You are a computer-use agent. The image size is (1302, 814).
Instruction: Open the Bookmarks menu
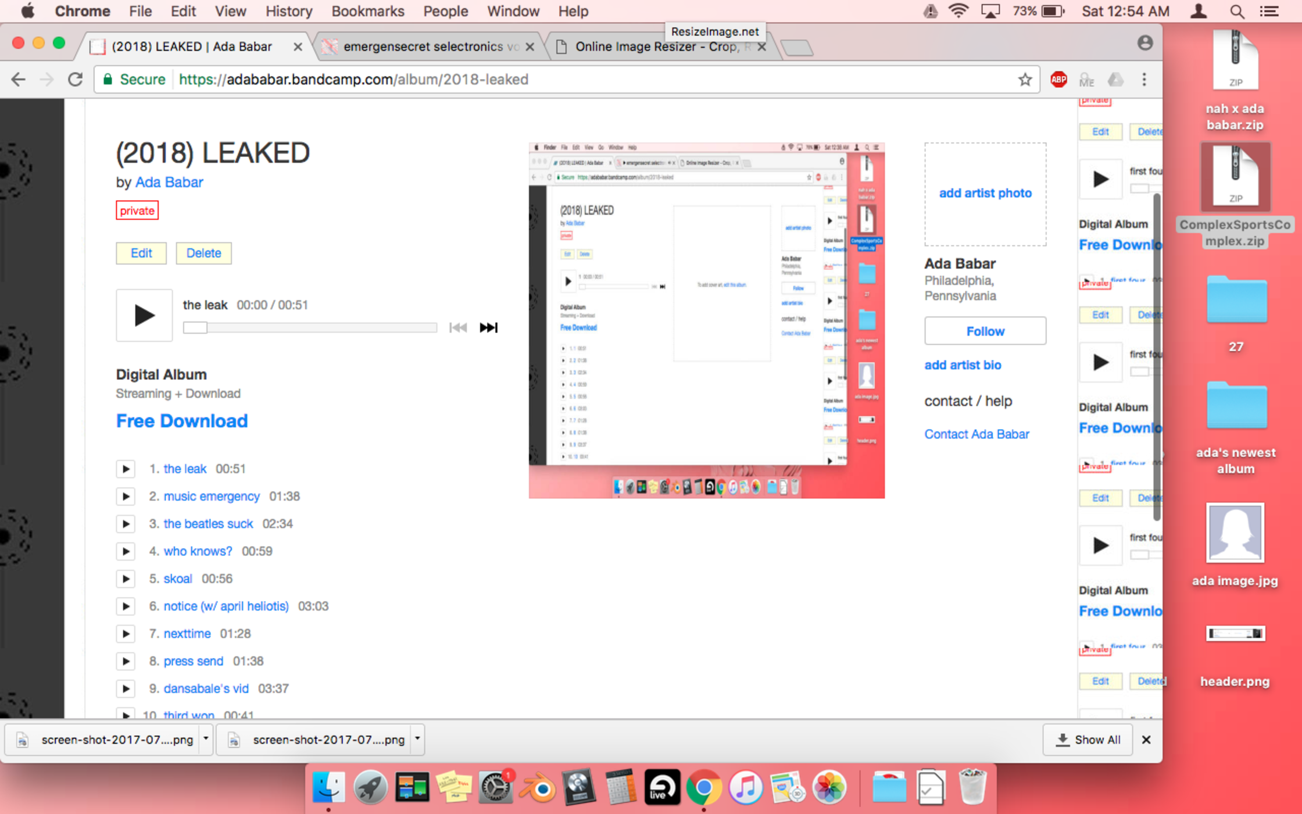[x=367, y=11]
